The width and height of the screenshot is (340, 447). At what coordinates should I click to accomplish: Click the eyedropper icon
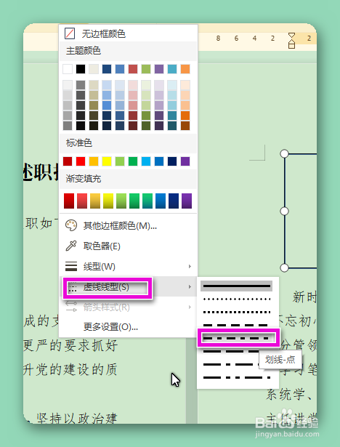[x=71, y=246]
